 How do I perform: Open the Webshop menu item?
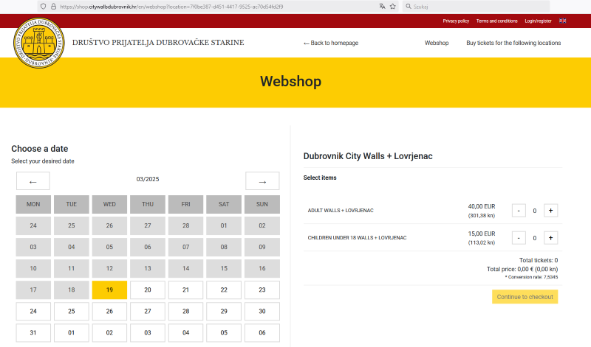[437, 43]
